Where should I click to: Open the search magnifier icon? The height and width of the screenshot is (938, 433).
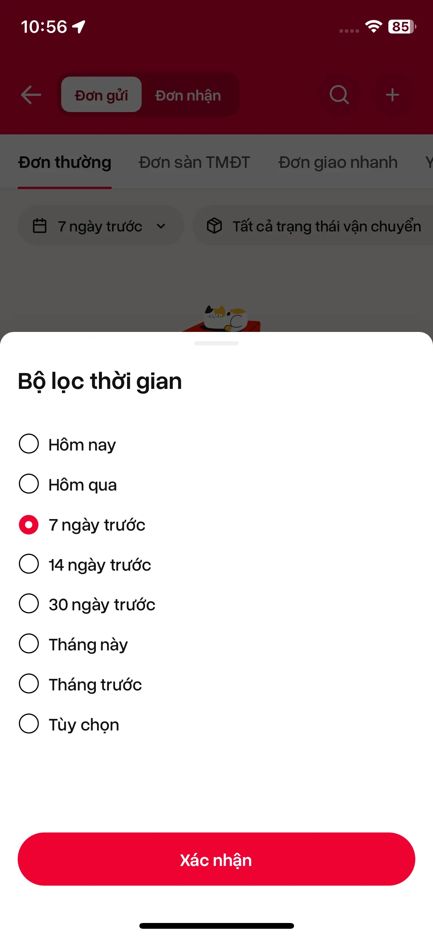click(x=339, y=95)
